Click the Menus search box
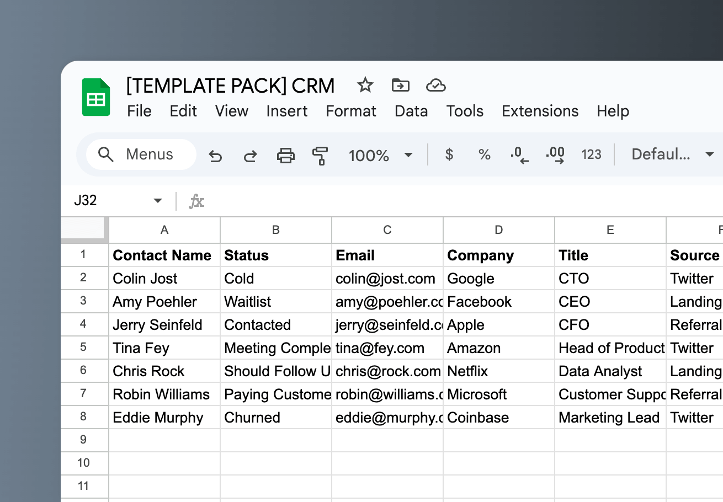This screenshot has height=502, width=723. click(141, 154)
